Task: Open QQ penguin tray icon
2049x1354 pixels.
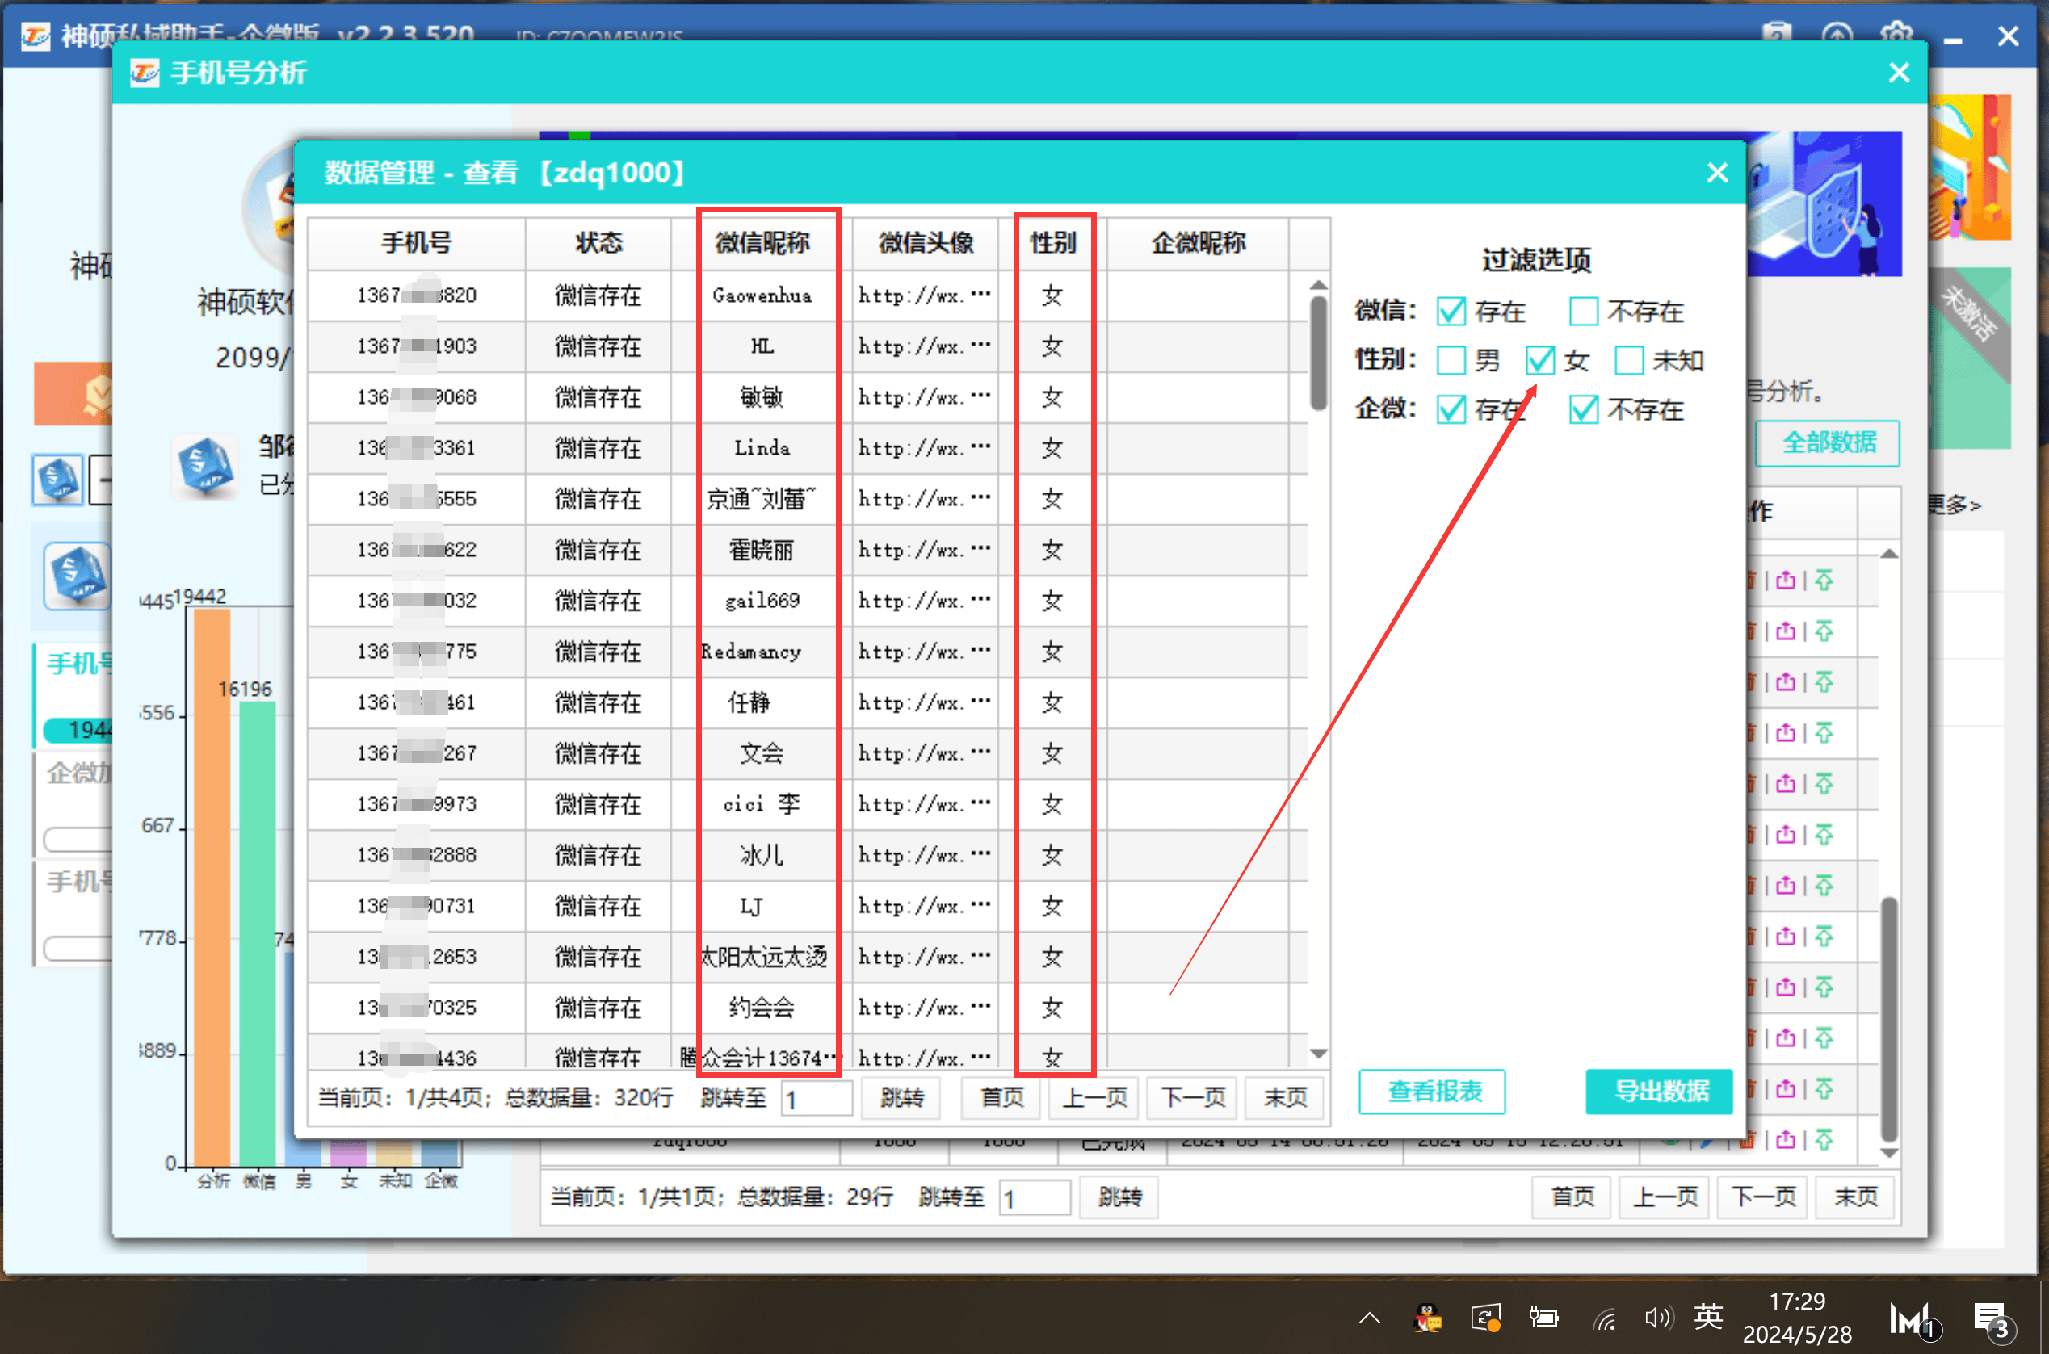Action: [1427, 1318]
